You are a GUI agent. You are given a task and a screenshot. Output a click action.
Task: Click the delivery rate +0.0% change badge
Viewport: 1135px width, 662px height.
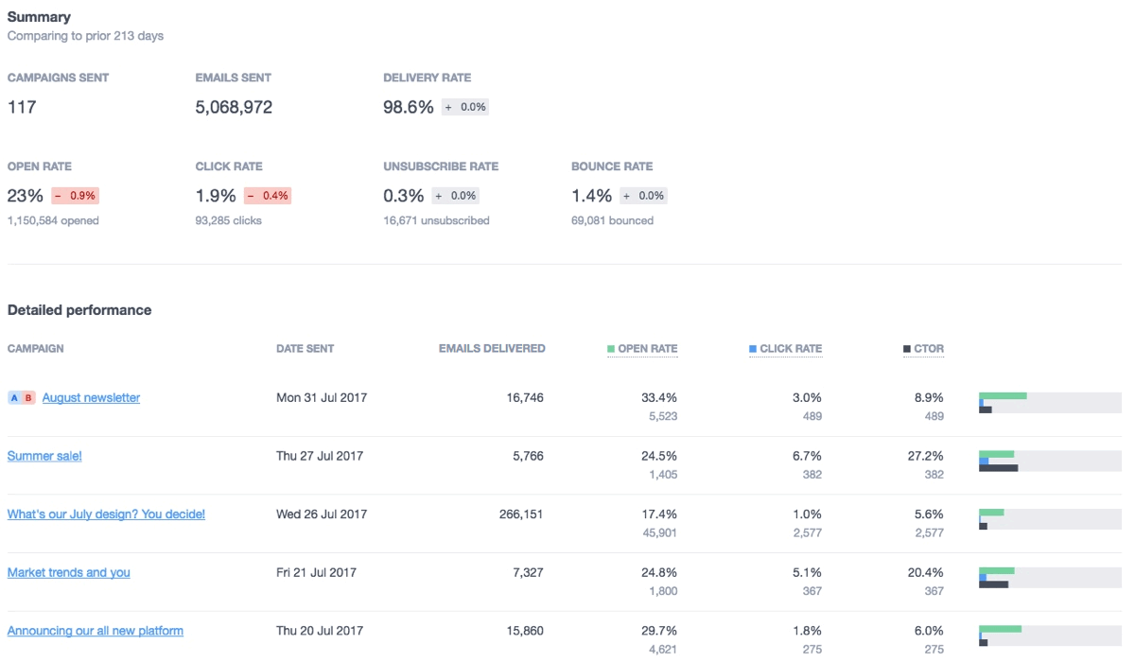click(465, 107)
